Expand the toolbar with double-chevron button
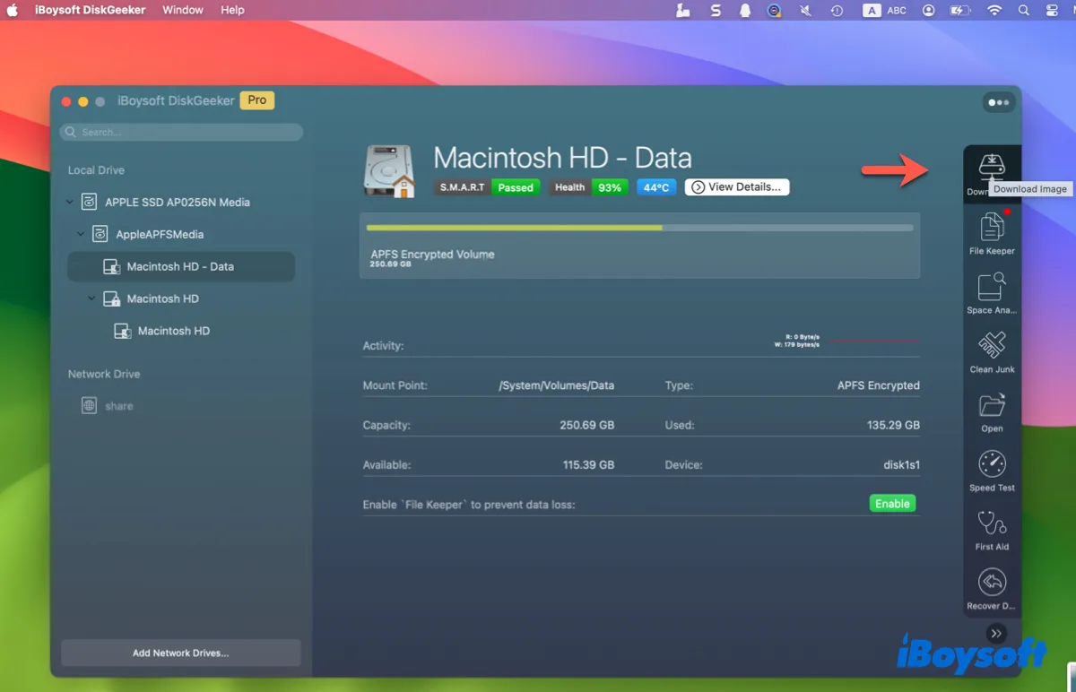1076x692 pixels. pyautogui.click(x=995, y=634)
